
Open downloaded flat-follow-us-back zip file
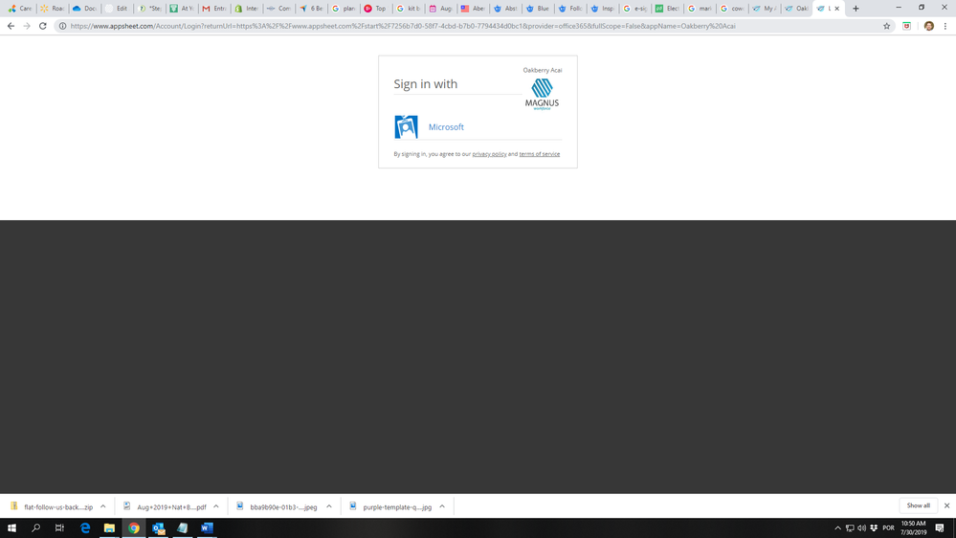tap(52, 506)
